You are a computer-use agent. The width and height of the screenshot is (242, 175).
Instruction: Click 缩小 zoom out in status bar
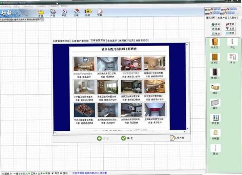18,173
